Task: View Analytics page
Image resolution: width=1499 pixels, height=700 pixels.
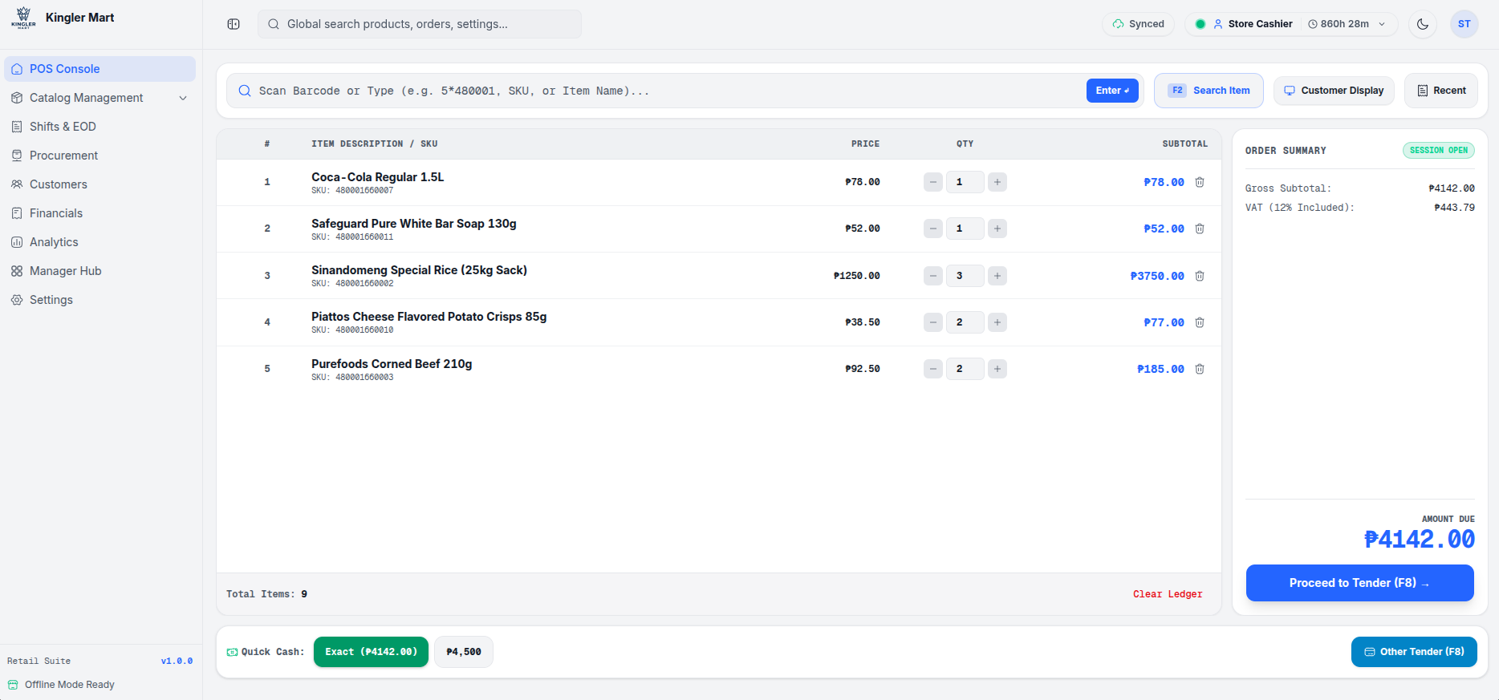Action: tap(100, 242)
